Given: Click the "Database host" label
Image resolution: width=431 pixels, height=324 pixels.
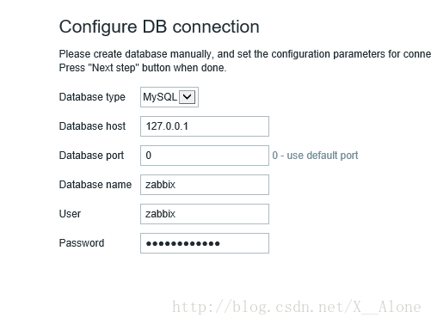Looking at the screenshot, I should click(92, 126).
